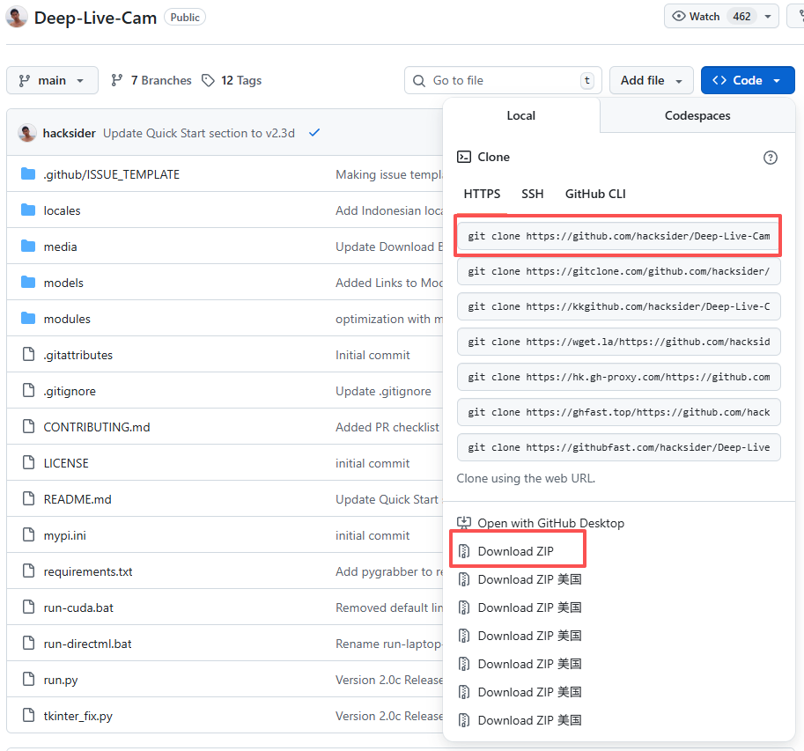Viewport: 804px width, 751px height.
Task: Switch to the Local tab
Action: [x=521, y=116]
